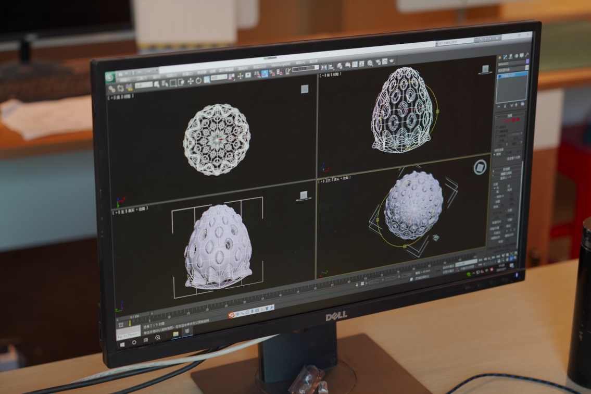Open the named selection sets dropdown

(x=306, y=68)
